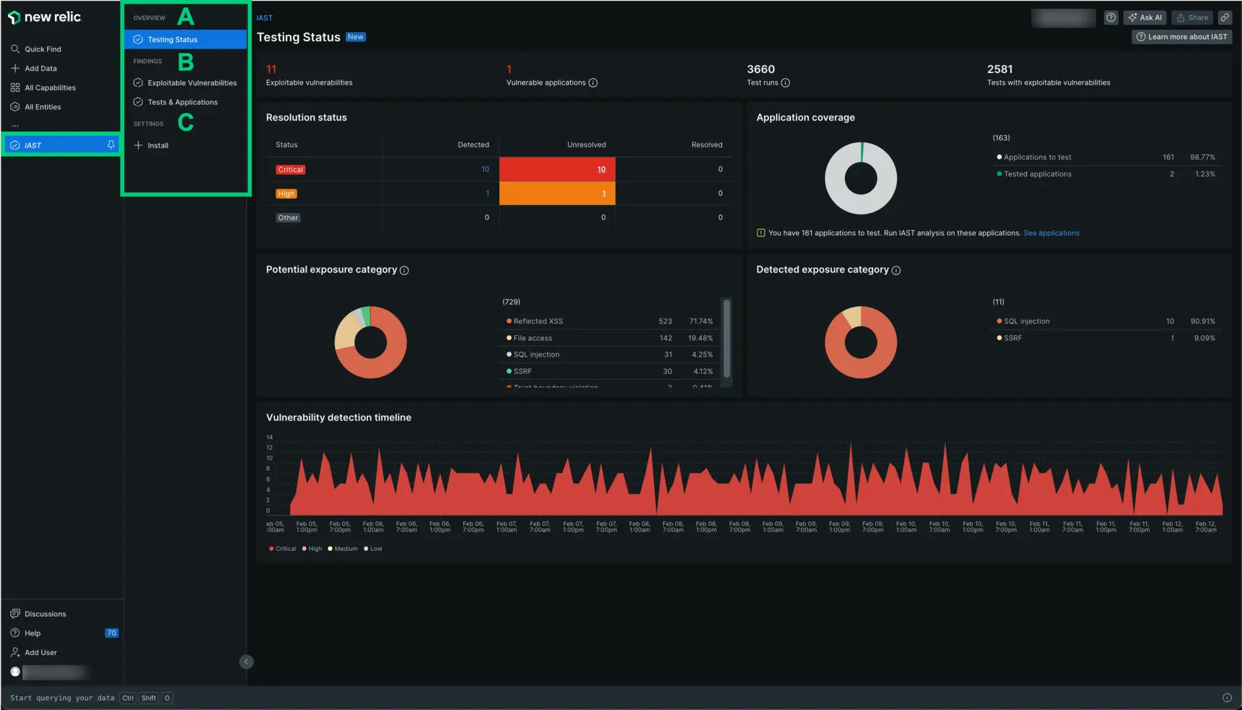Click the info icon in bottom status bar
The height and width of the screenshot is (710, 1242).
pyautogui.click(x=1226, y=698)
